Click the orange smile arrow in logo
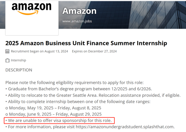 click(x=28, y=13)
